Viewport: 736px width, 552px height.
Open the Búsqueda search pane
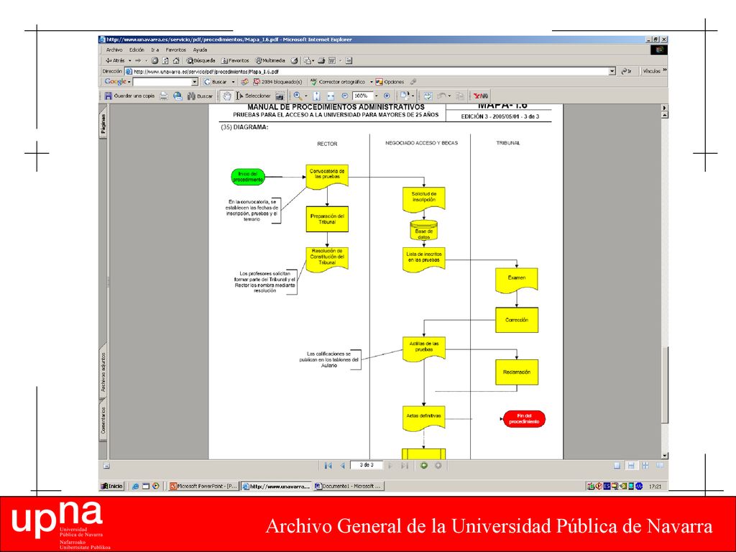(201, 60)
